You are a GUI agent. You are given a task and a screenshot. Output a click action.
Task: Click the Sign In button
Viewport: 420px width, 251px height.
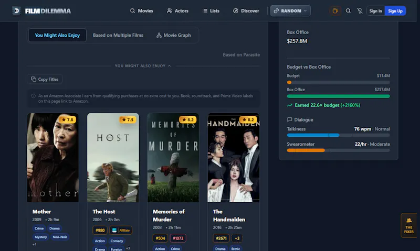pyautogui.click(x=375, y=11)
